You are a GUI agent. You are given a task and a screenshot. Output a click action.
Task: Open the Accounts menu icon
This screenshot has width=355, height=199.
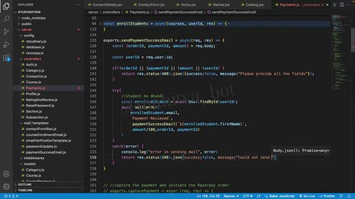[x=6, y=174]
